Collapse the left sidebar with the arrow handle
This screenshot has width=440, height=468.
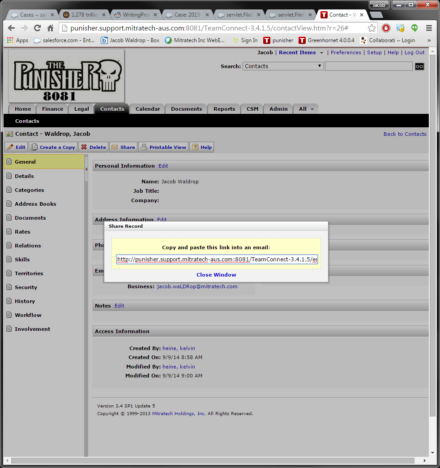pos(86,169)
